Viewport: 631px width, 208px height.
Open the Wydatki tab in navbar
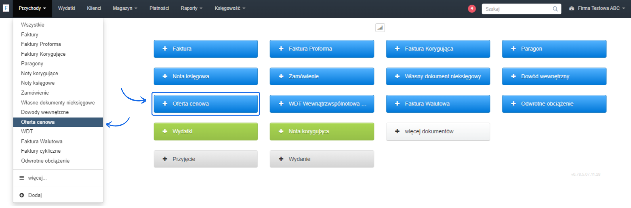coord(67,9)
